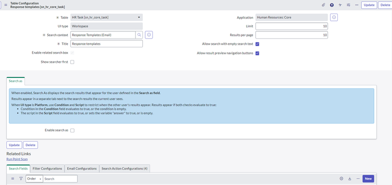Image resolution: width=392 pixels, height=185 pixels.
Task: Switch to Search Fields tab
Action: pos(18,168)
